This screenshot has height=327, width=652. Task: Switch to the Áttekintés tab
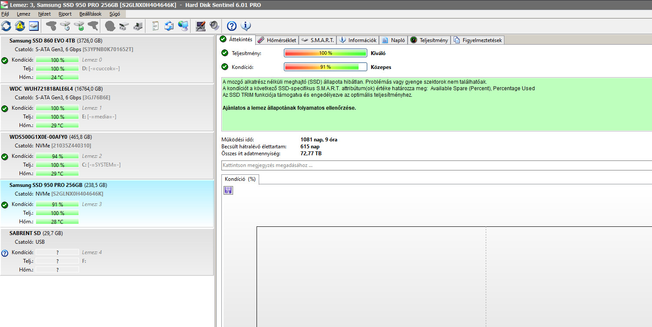point(236,39)
